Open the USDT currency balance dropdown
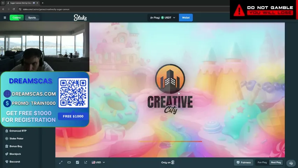This screenshot has height=168, width=298. pos(163,17)
